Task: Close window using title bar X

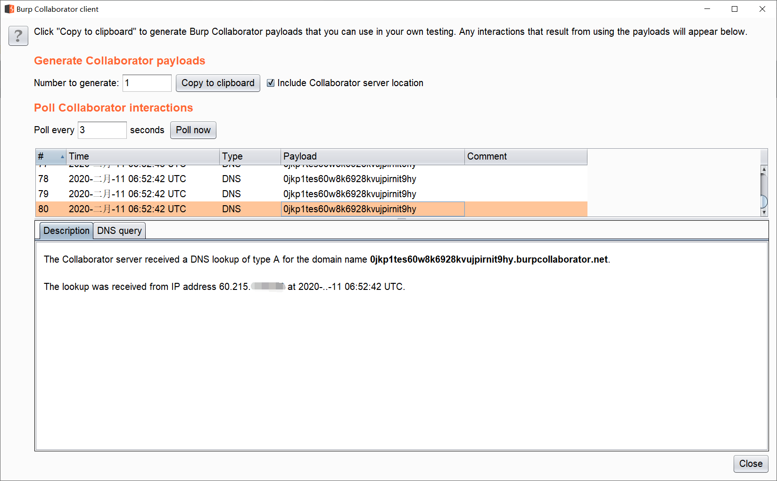Action: 762,9
